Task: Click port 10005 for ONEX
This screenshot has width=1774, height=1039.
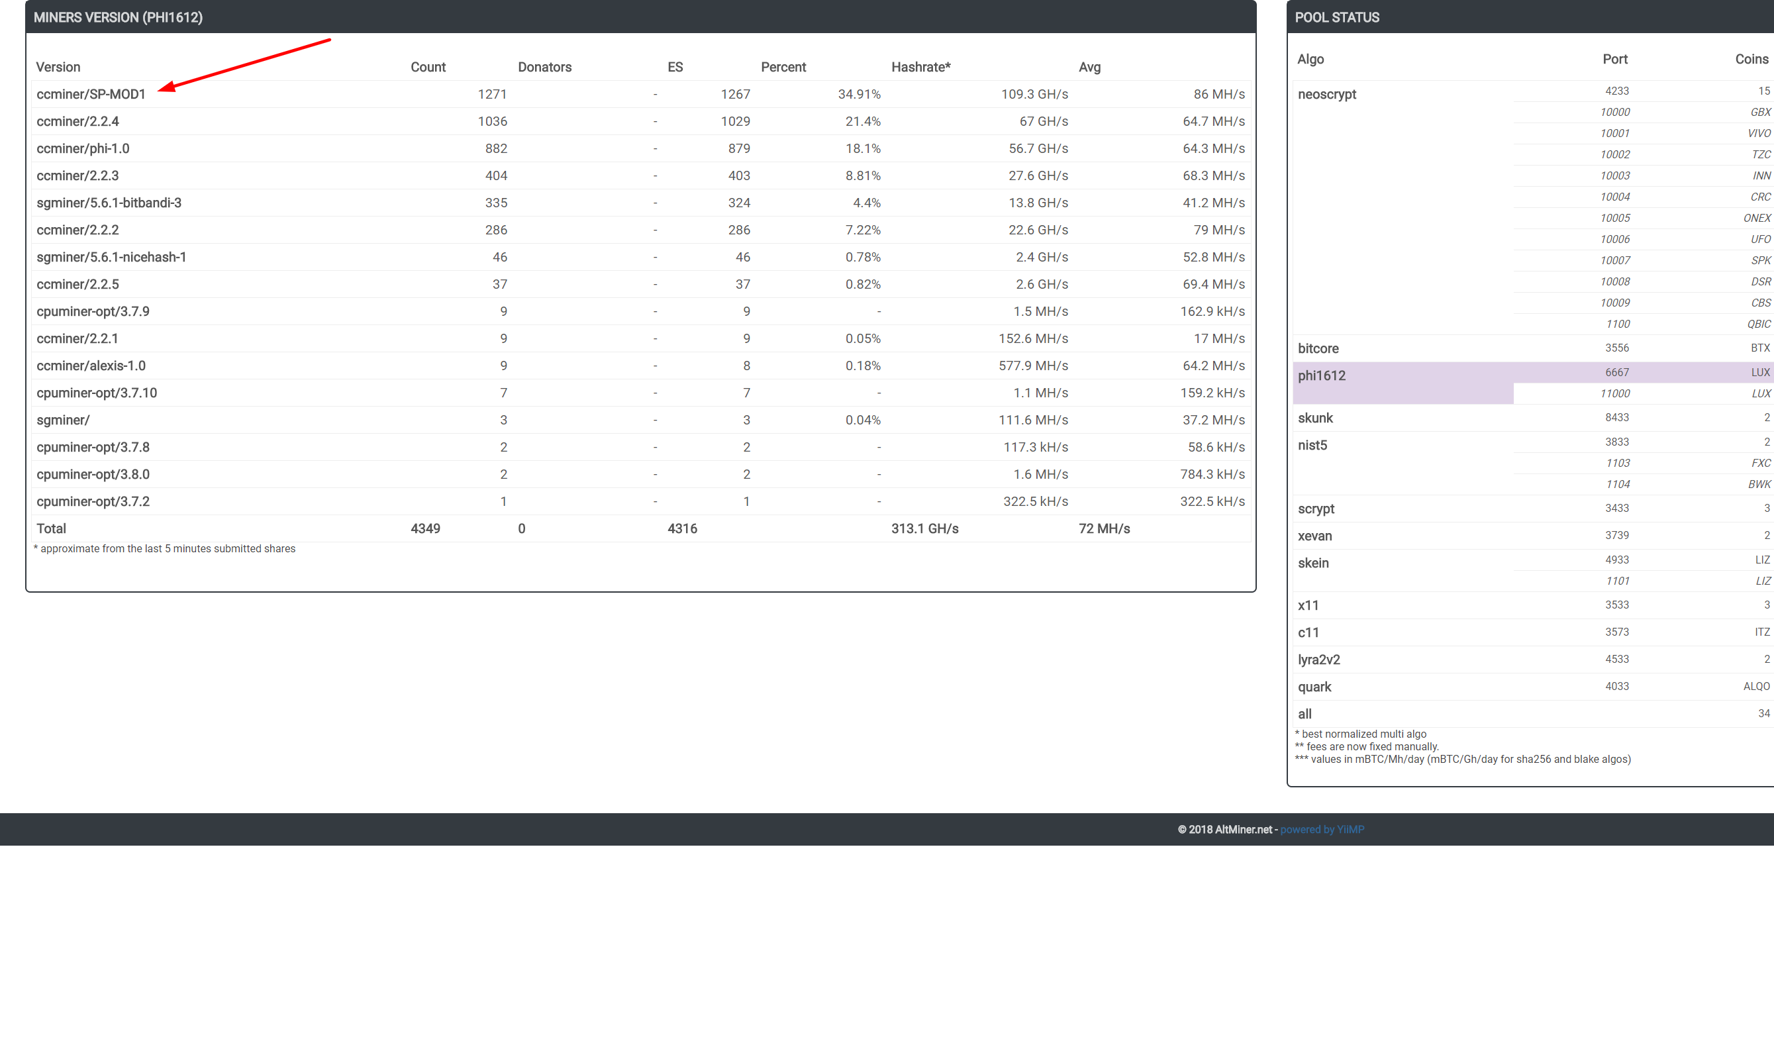Action: (1615, 219)
